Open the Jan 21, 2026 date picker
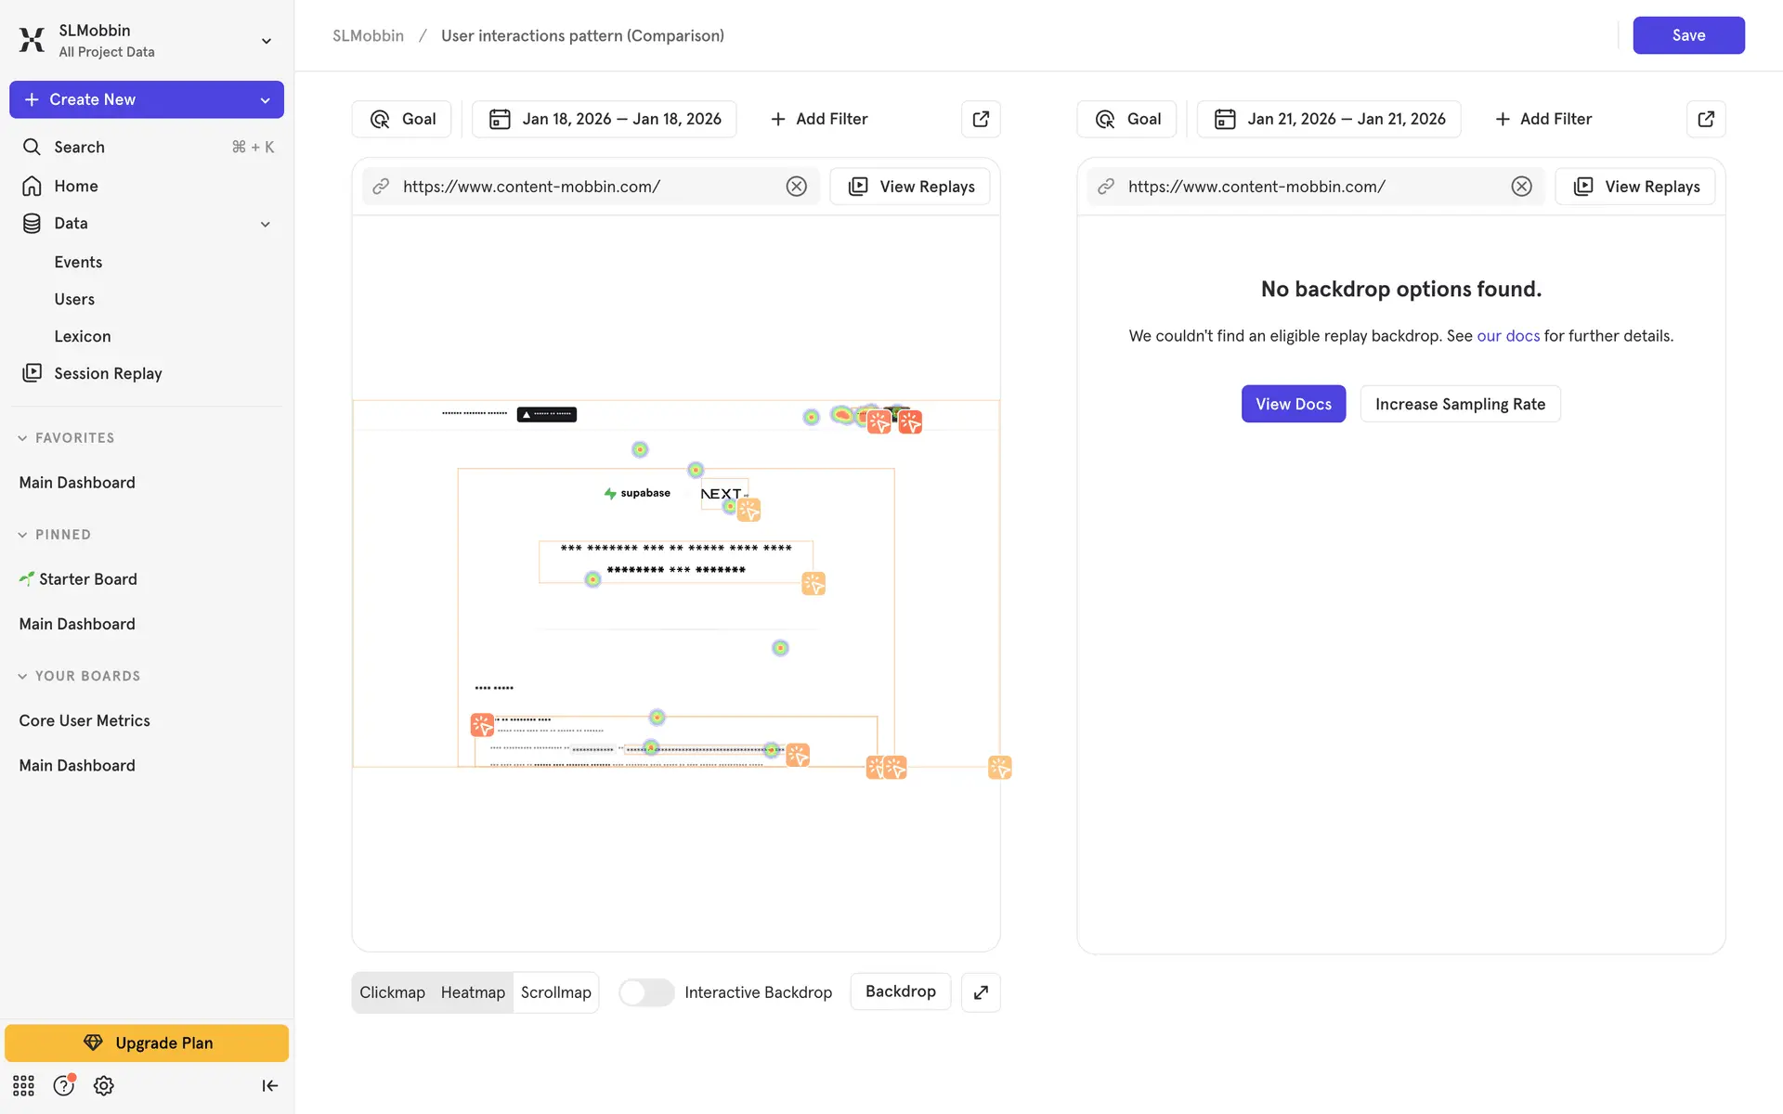The height and width of the screenshot is (1114, 1783). (1328, 119)
